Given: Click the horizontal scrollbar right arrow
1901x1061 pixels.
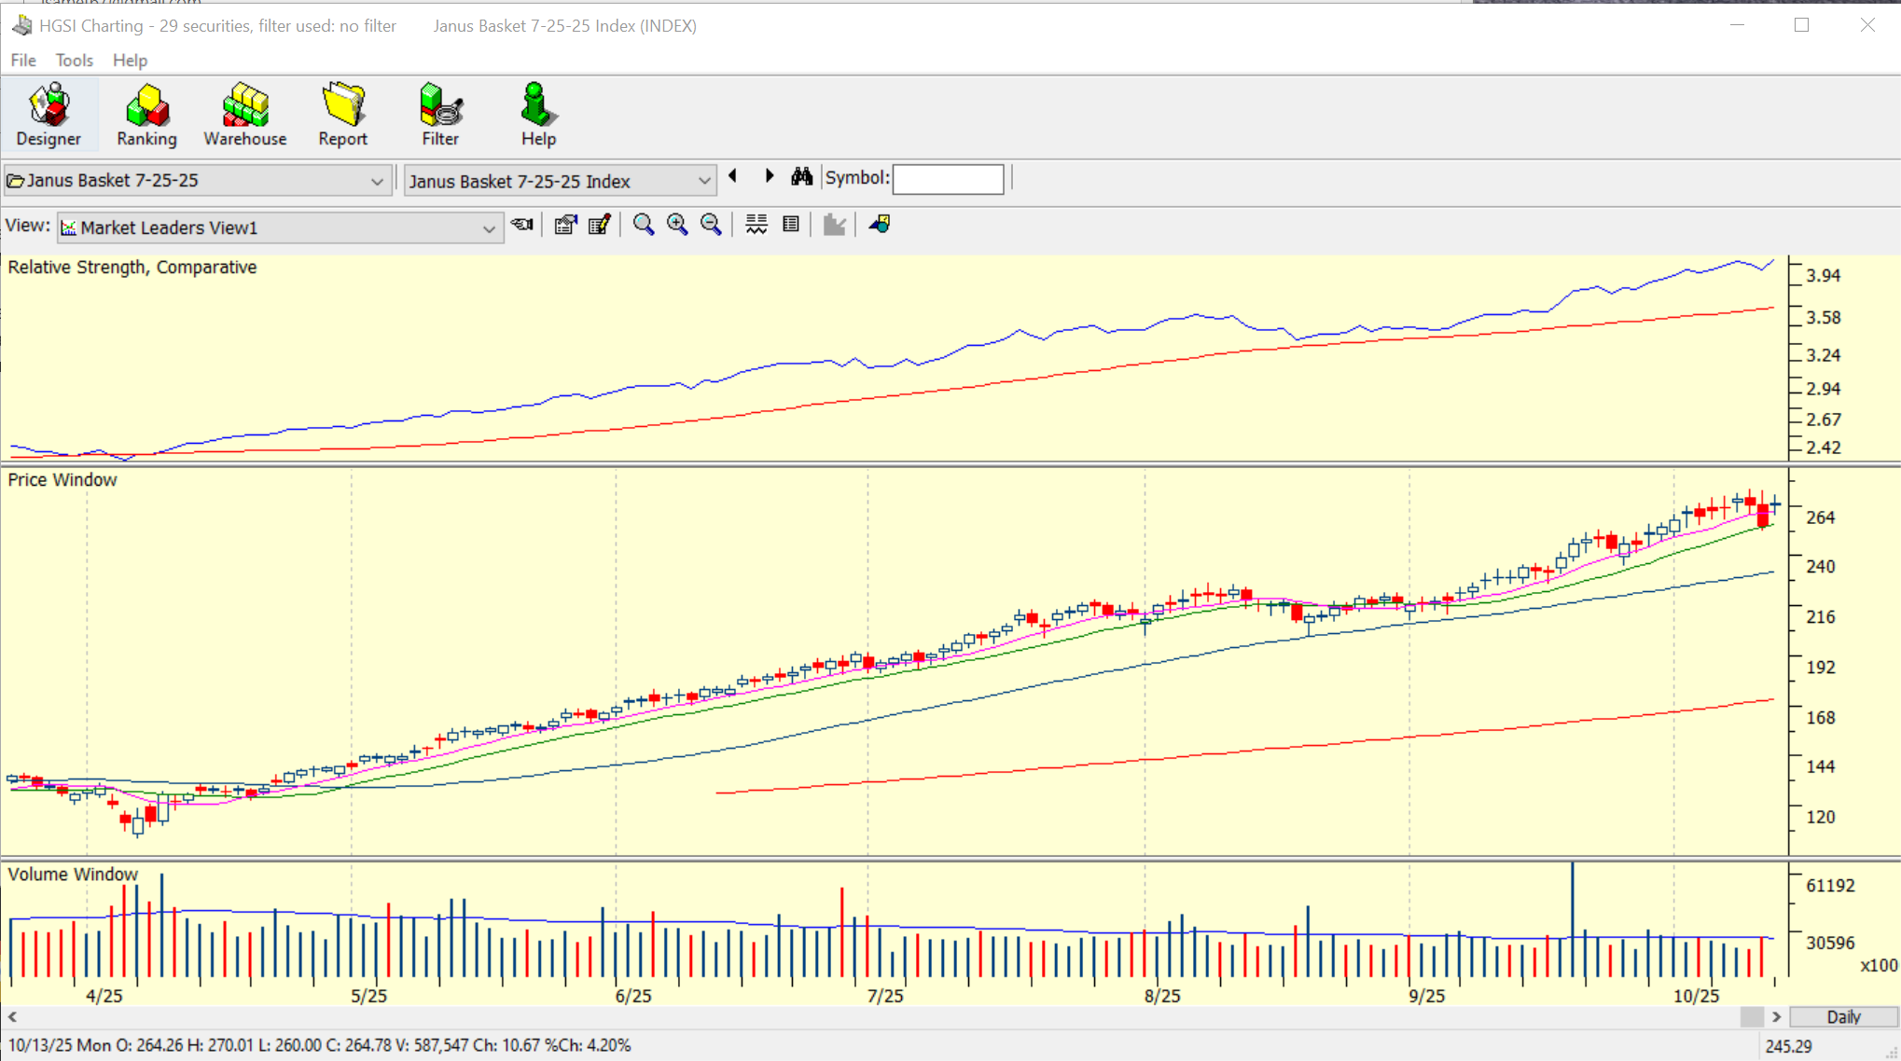Looking at the screenshot, I should pos(1776,1017).
